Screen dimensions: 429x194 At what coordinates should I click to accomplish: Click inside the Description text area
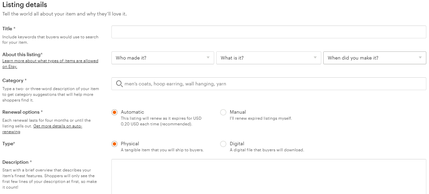pyautogui.click(x=269, y=176)
